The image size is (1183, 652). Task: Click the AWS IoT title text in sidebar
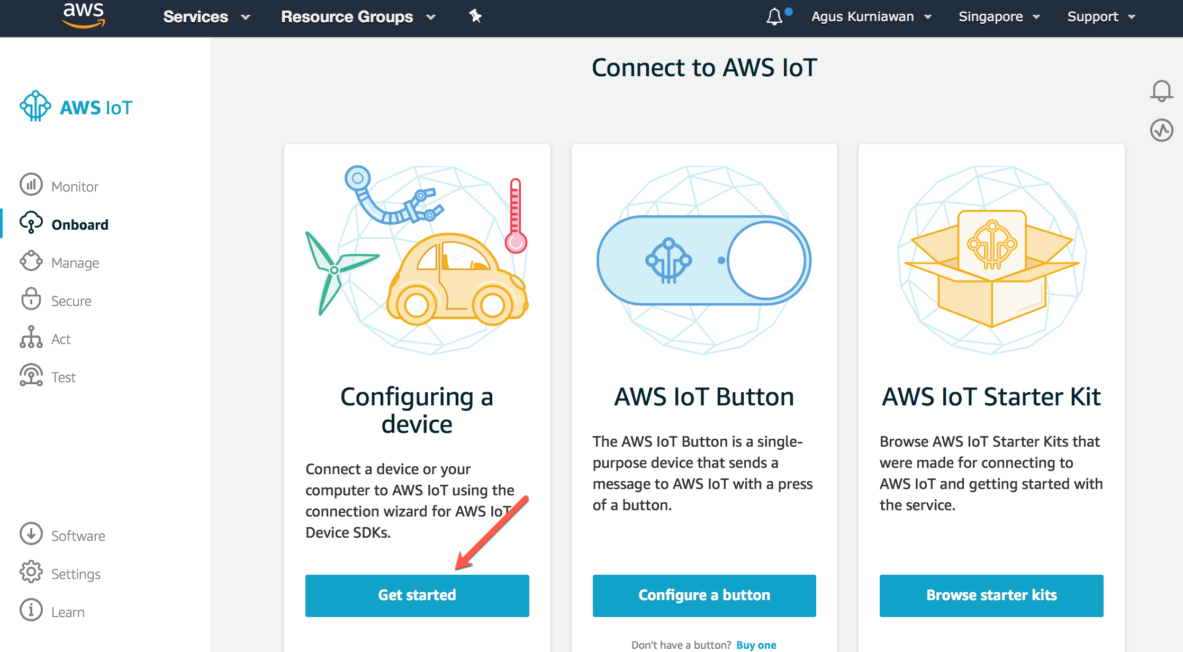pos(96,108)
